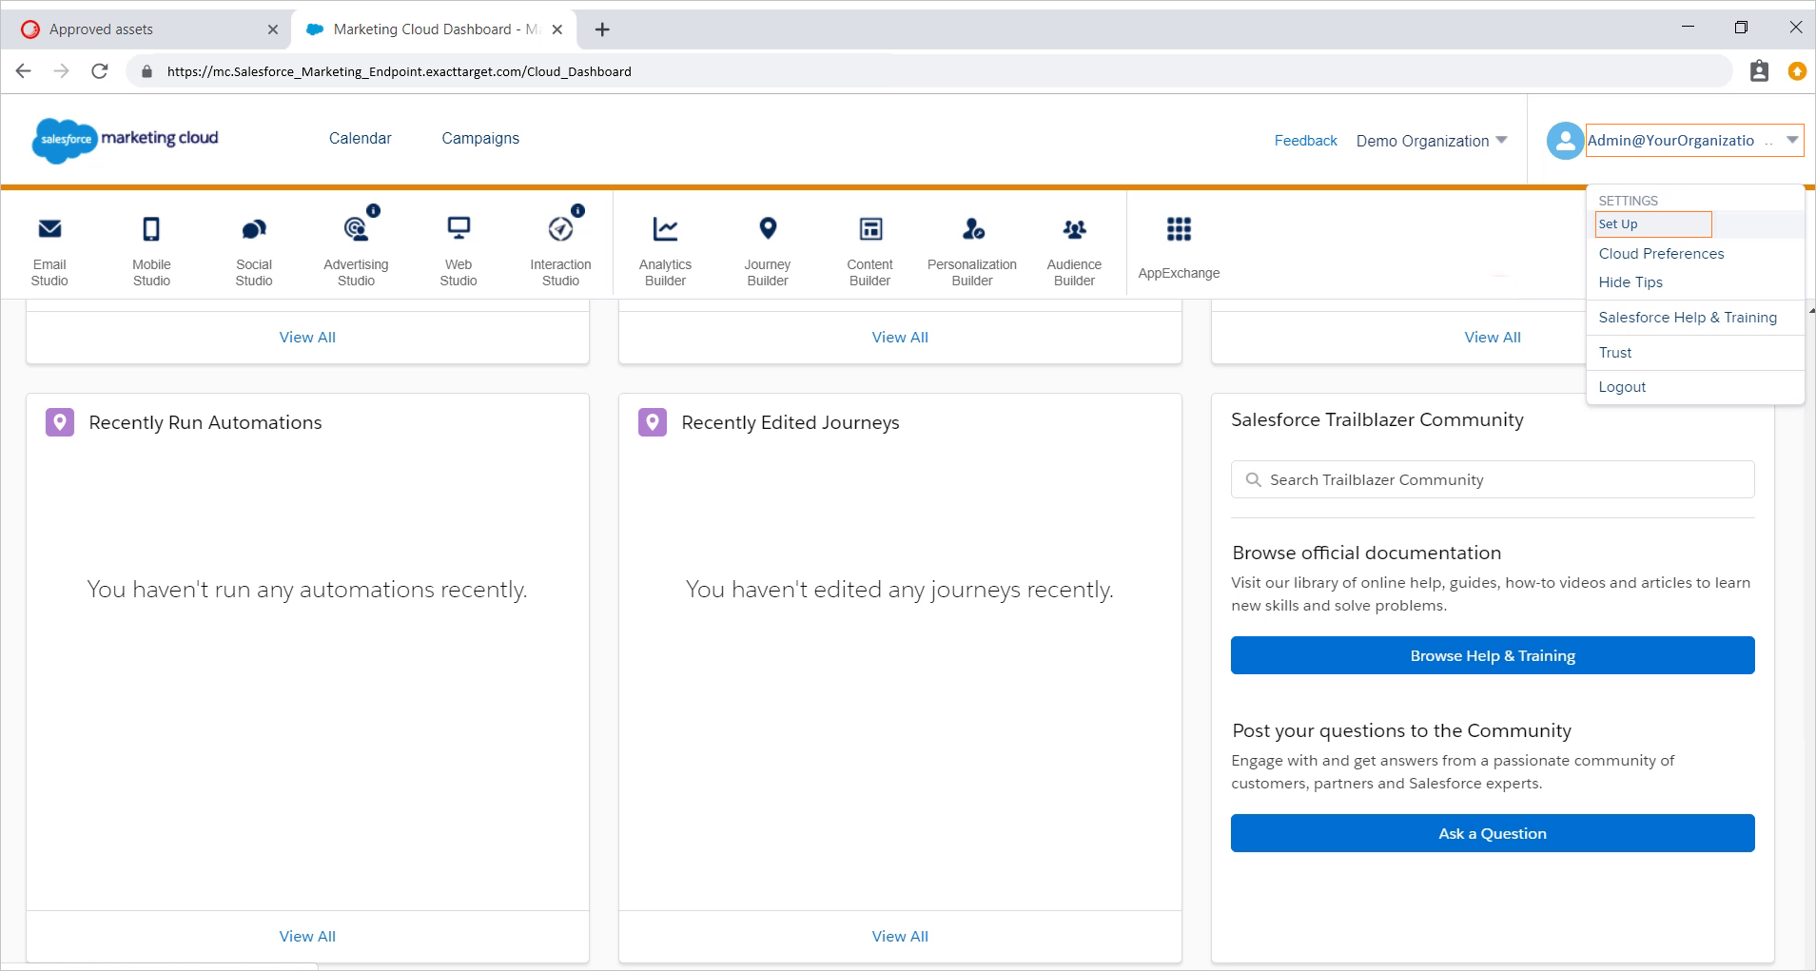This screenshot has height=971, width=1816.
Task: Click the user avatar icon
Action: tap(1565, 141)
